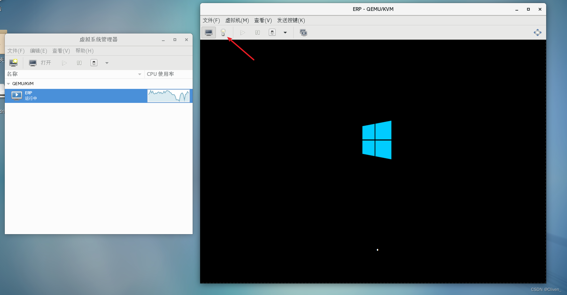The width and height of the screenshot is (567, 295).
Task: Click the run button in ERP window toolbar
Action: click(243, 32)
